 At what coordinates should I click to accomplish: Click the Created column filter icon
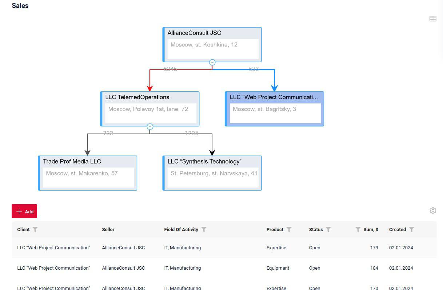(x=412, y=230)
